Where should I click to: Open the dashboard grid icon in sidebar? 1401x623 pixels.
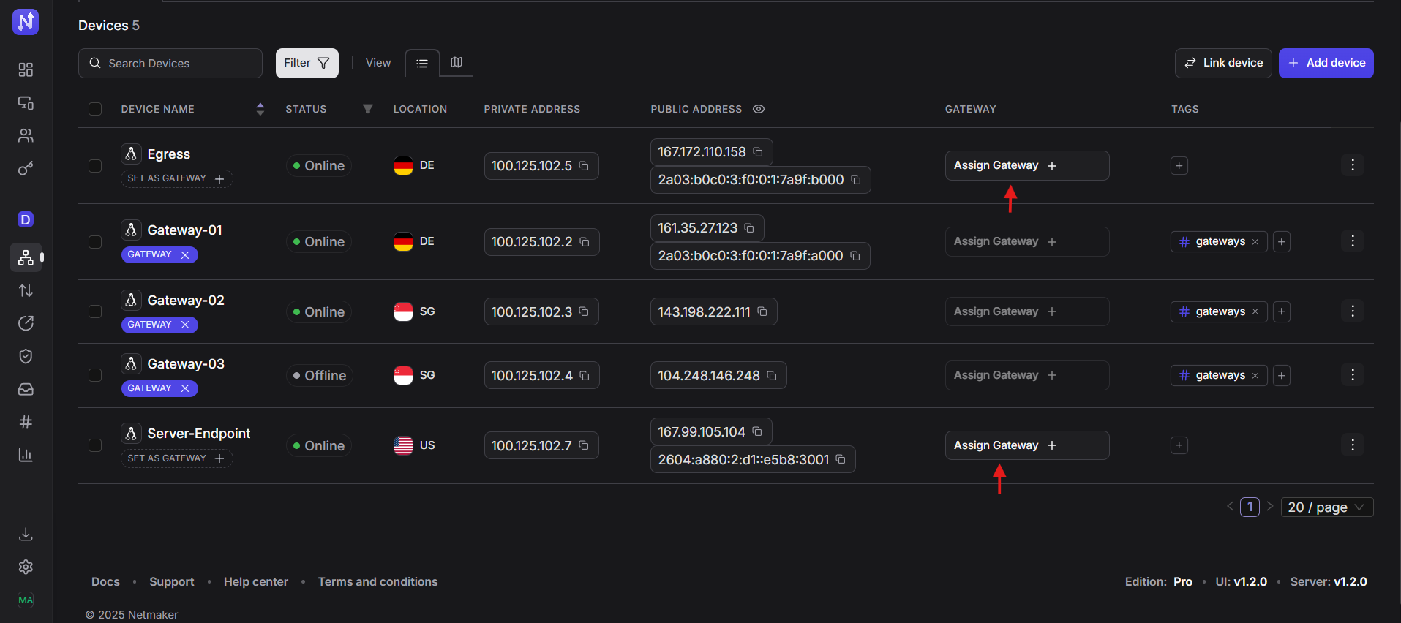26,69
